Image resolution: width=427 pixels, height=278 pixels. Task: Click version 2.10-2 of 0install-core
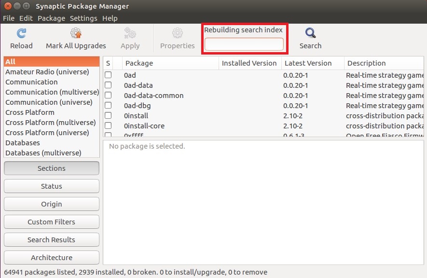pyautogui.click(x=293, y=126)
